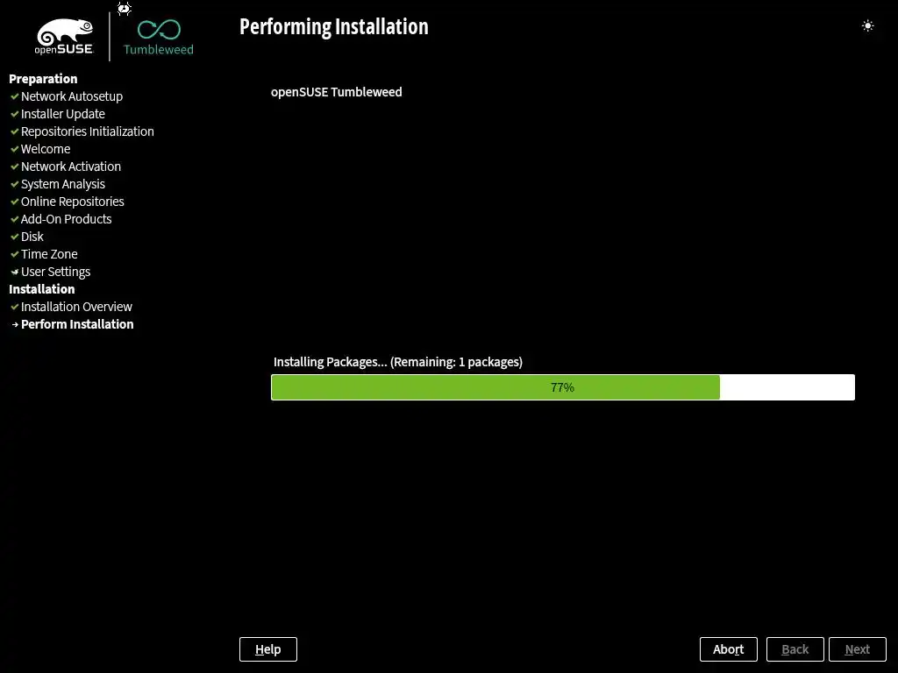The height and width of the screenshot is (673, 898).
Task: Select the Online Repositories step
Action: pos(73,202)
